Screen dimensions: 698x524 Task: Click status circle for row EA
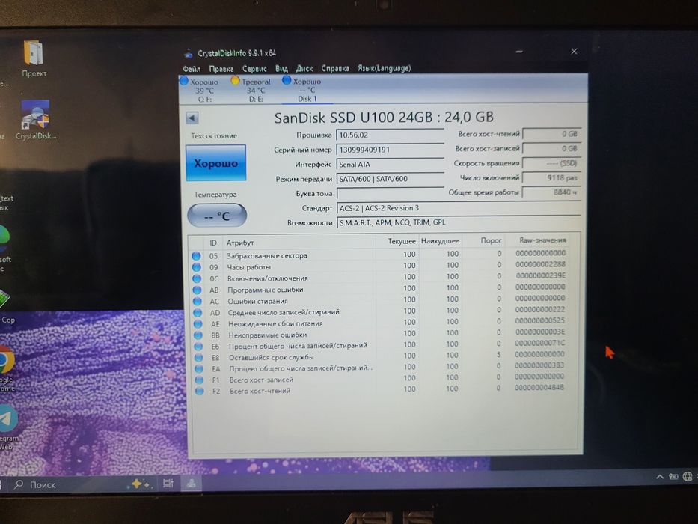click(198, 369)
